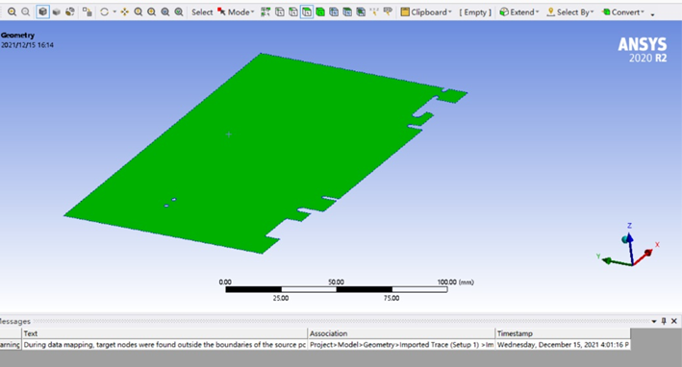Click the Empty clipboard indicator
Screen dimensions: 682x367
(475, 12)
